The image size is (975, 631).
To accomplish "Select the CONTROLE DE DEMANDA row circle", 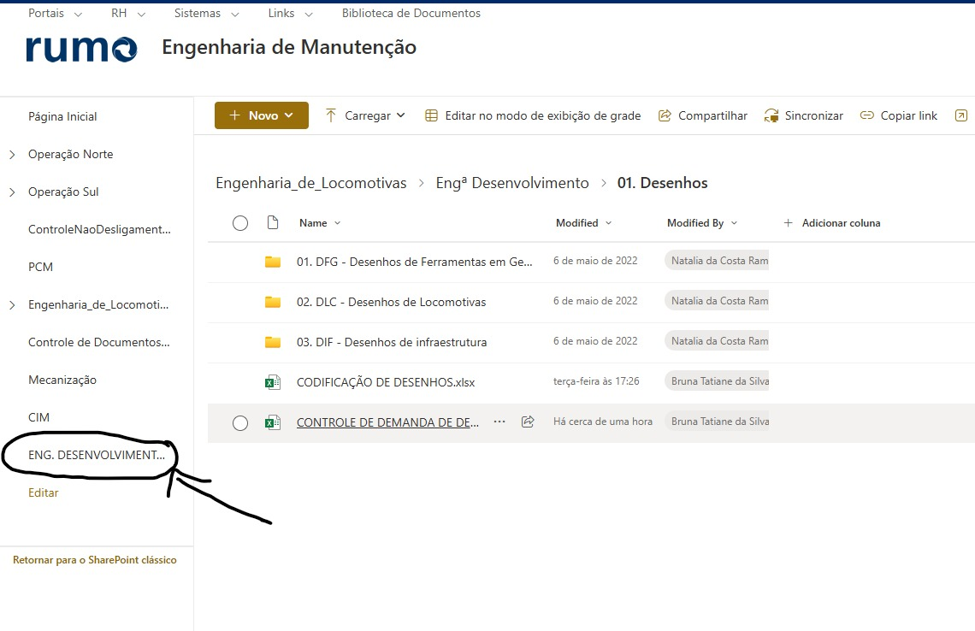I will pyautogui.click(x=240, y=423).
